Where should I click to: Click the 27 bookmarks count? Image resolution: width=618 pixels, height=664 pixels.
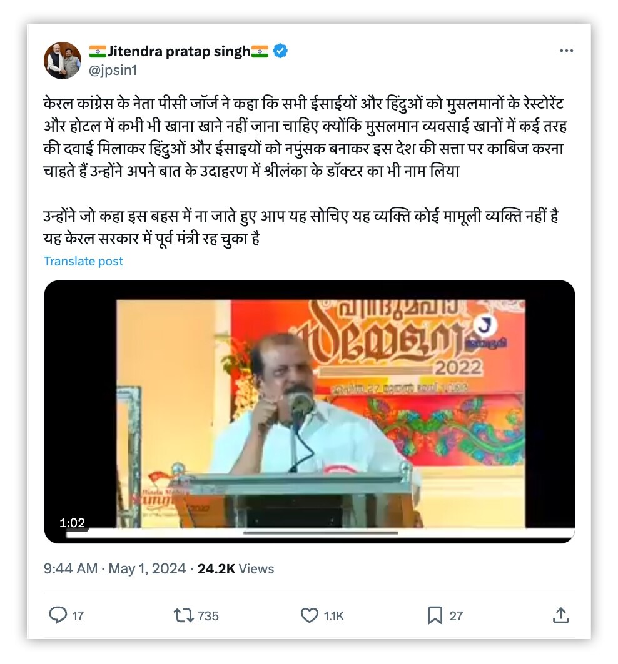click(x=456, y=616)
